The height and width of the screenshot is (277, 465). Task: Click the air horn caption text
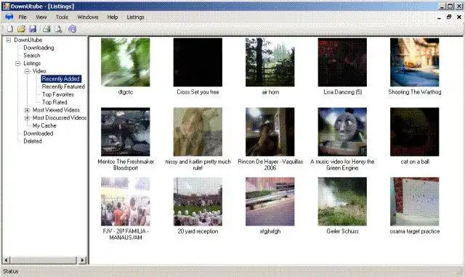pyautogui.click(x=270, y=92)
